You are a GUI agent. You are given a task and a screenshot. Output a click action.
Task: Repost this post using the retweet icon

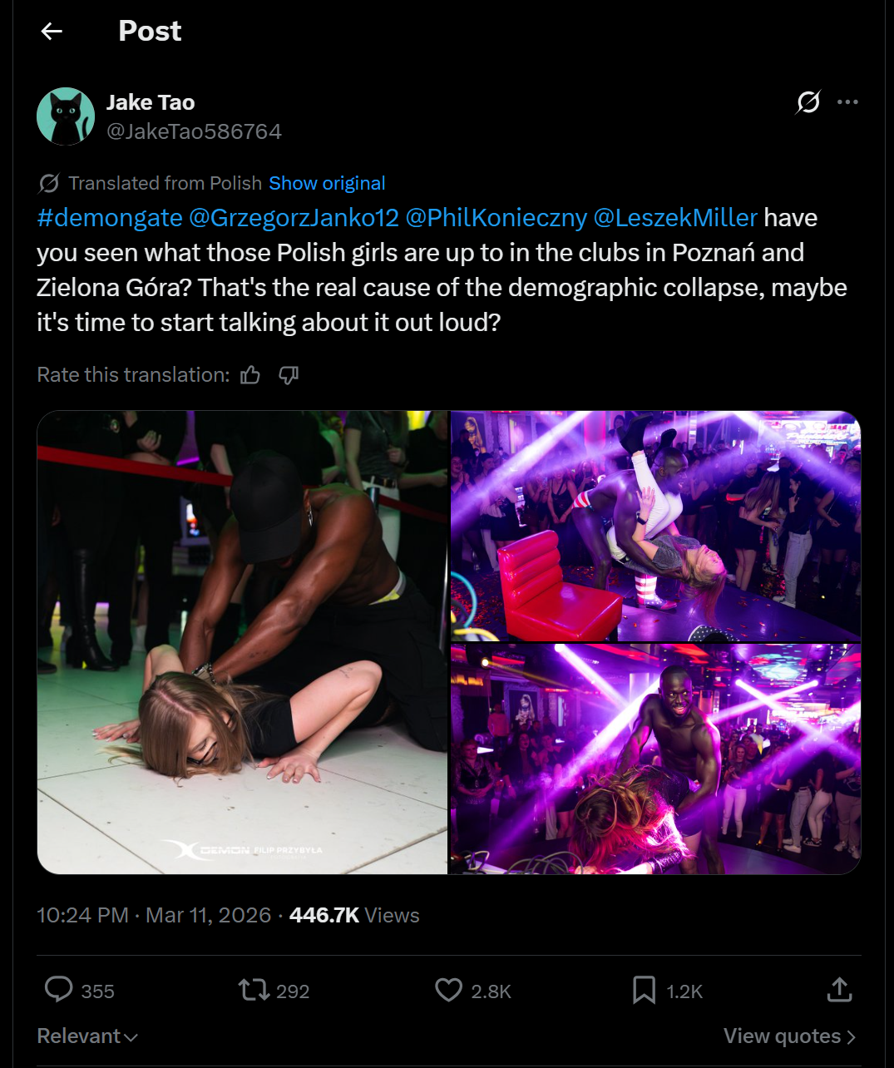tap(253, 990)
